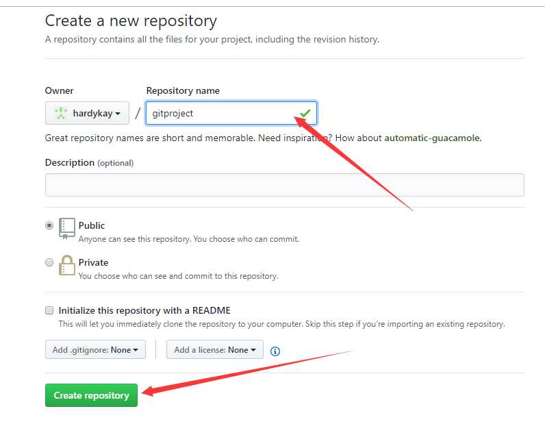The height and width of the screenshot is (424, 545).
Task: Click the public repository book icon
Action: (66, 229)
